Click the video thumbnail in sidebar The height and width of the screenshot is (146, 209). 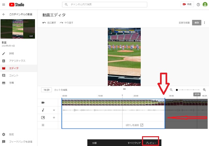click(x=18, y=29)
